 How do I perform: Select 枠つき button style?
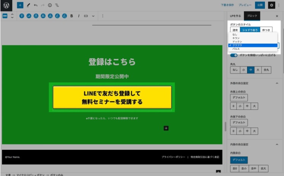click(x=266, y=30)
